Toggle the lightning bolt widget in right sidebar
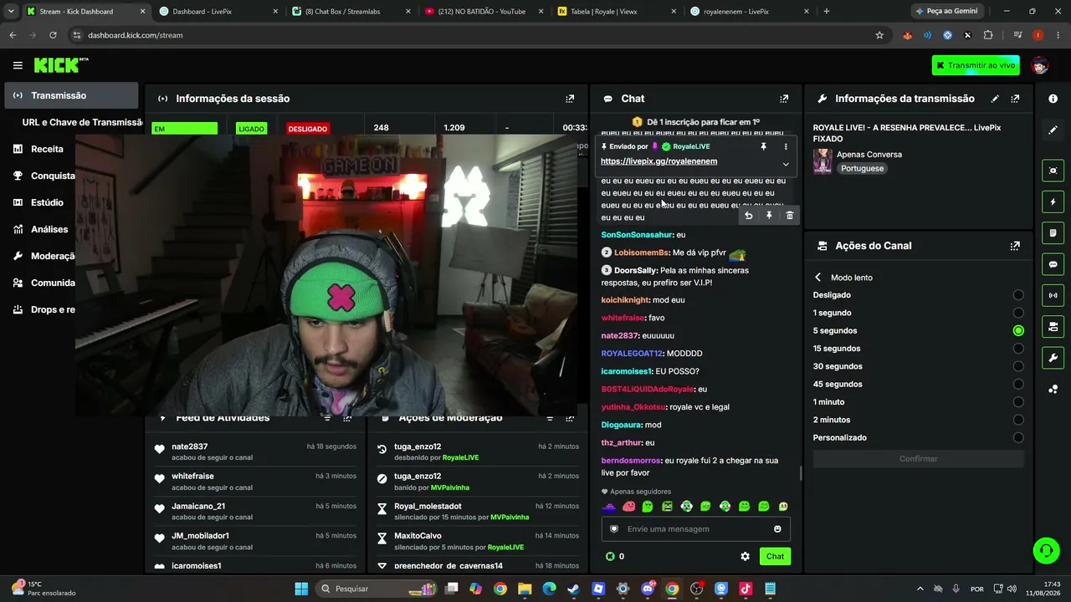The width and height of the screenshot is (1071, 602). (x=1053, y=202)
